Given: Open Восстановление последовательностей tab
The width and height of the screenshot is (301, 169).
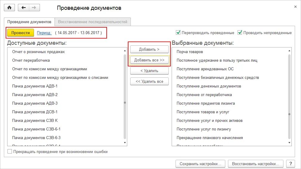Looking at the screenshot, I should pyautogui.click(x=93, y=22).
